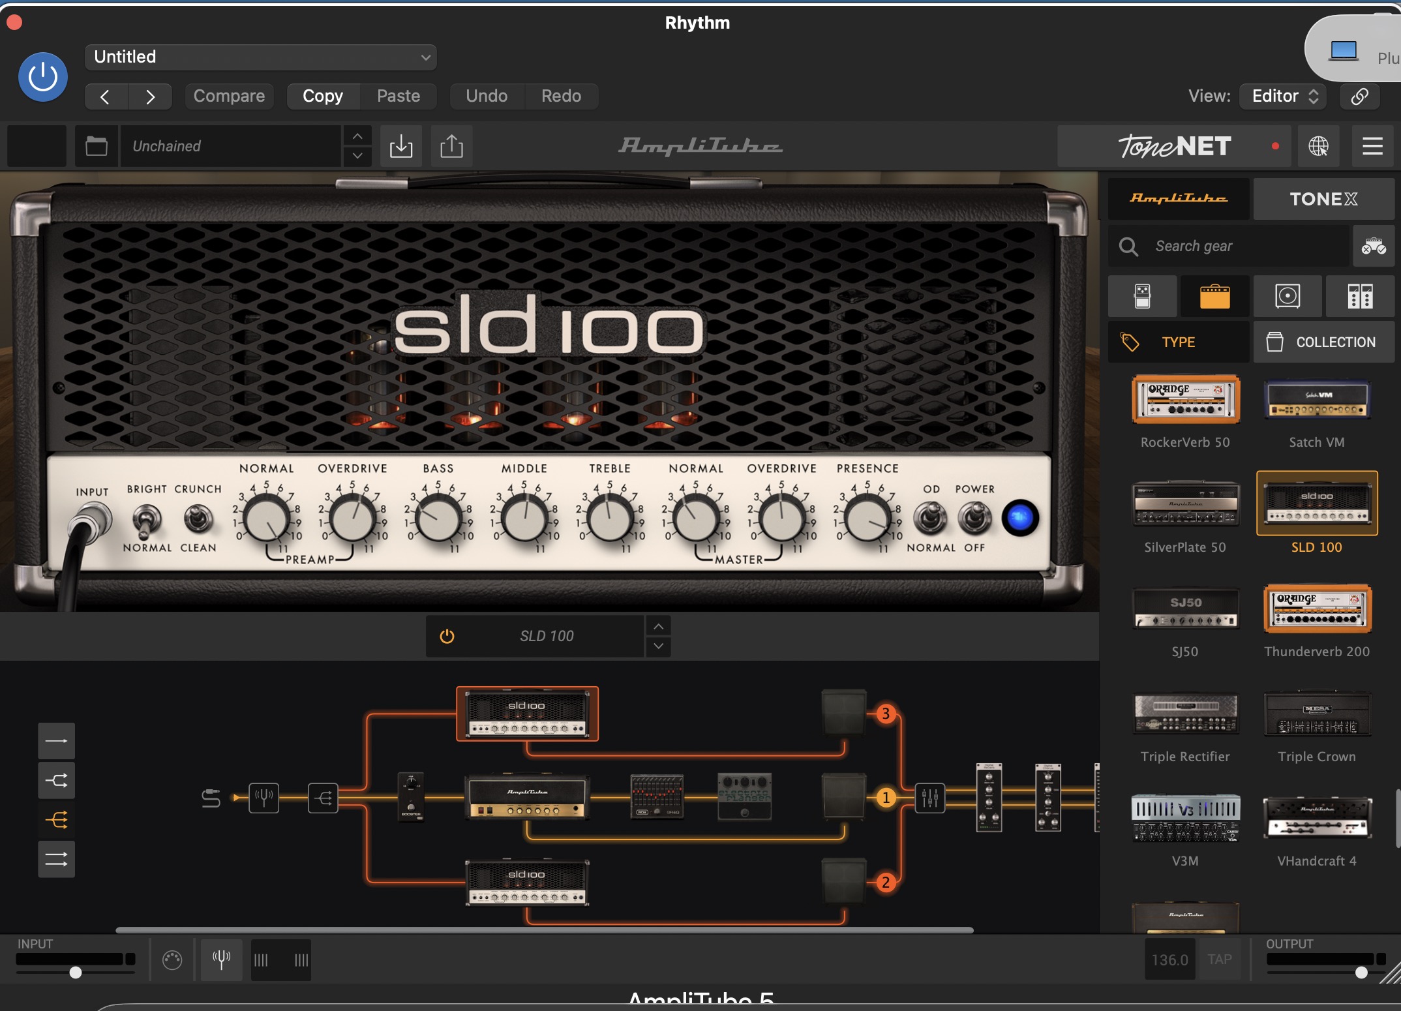1401x1011 pixels.
Task: Toggle the plugin bypass power button
Action: [43, 77]
